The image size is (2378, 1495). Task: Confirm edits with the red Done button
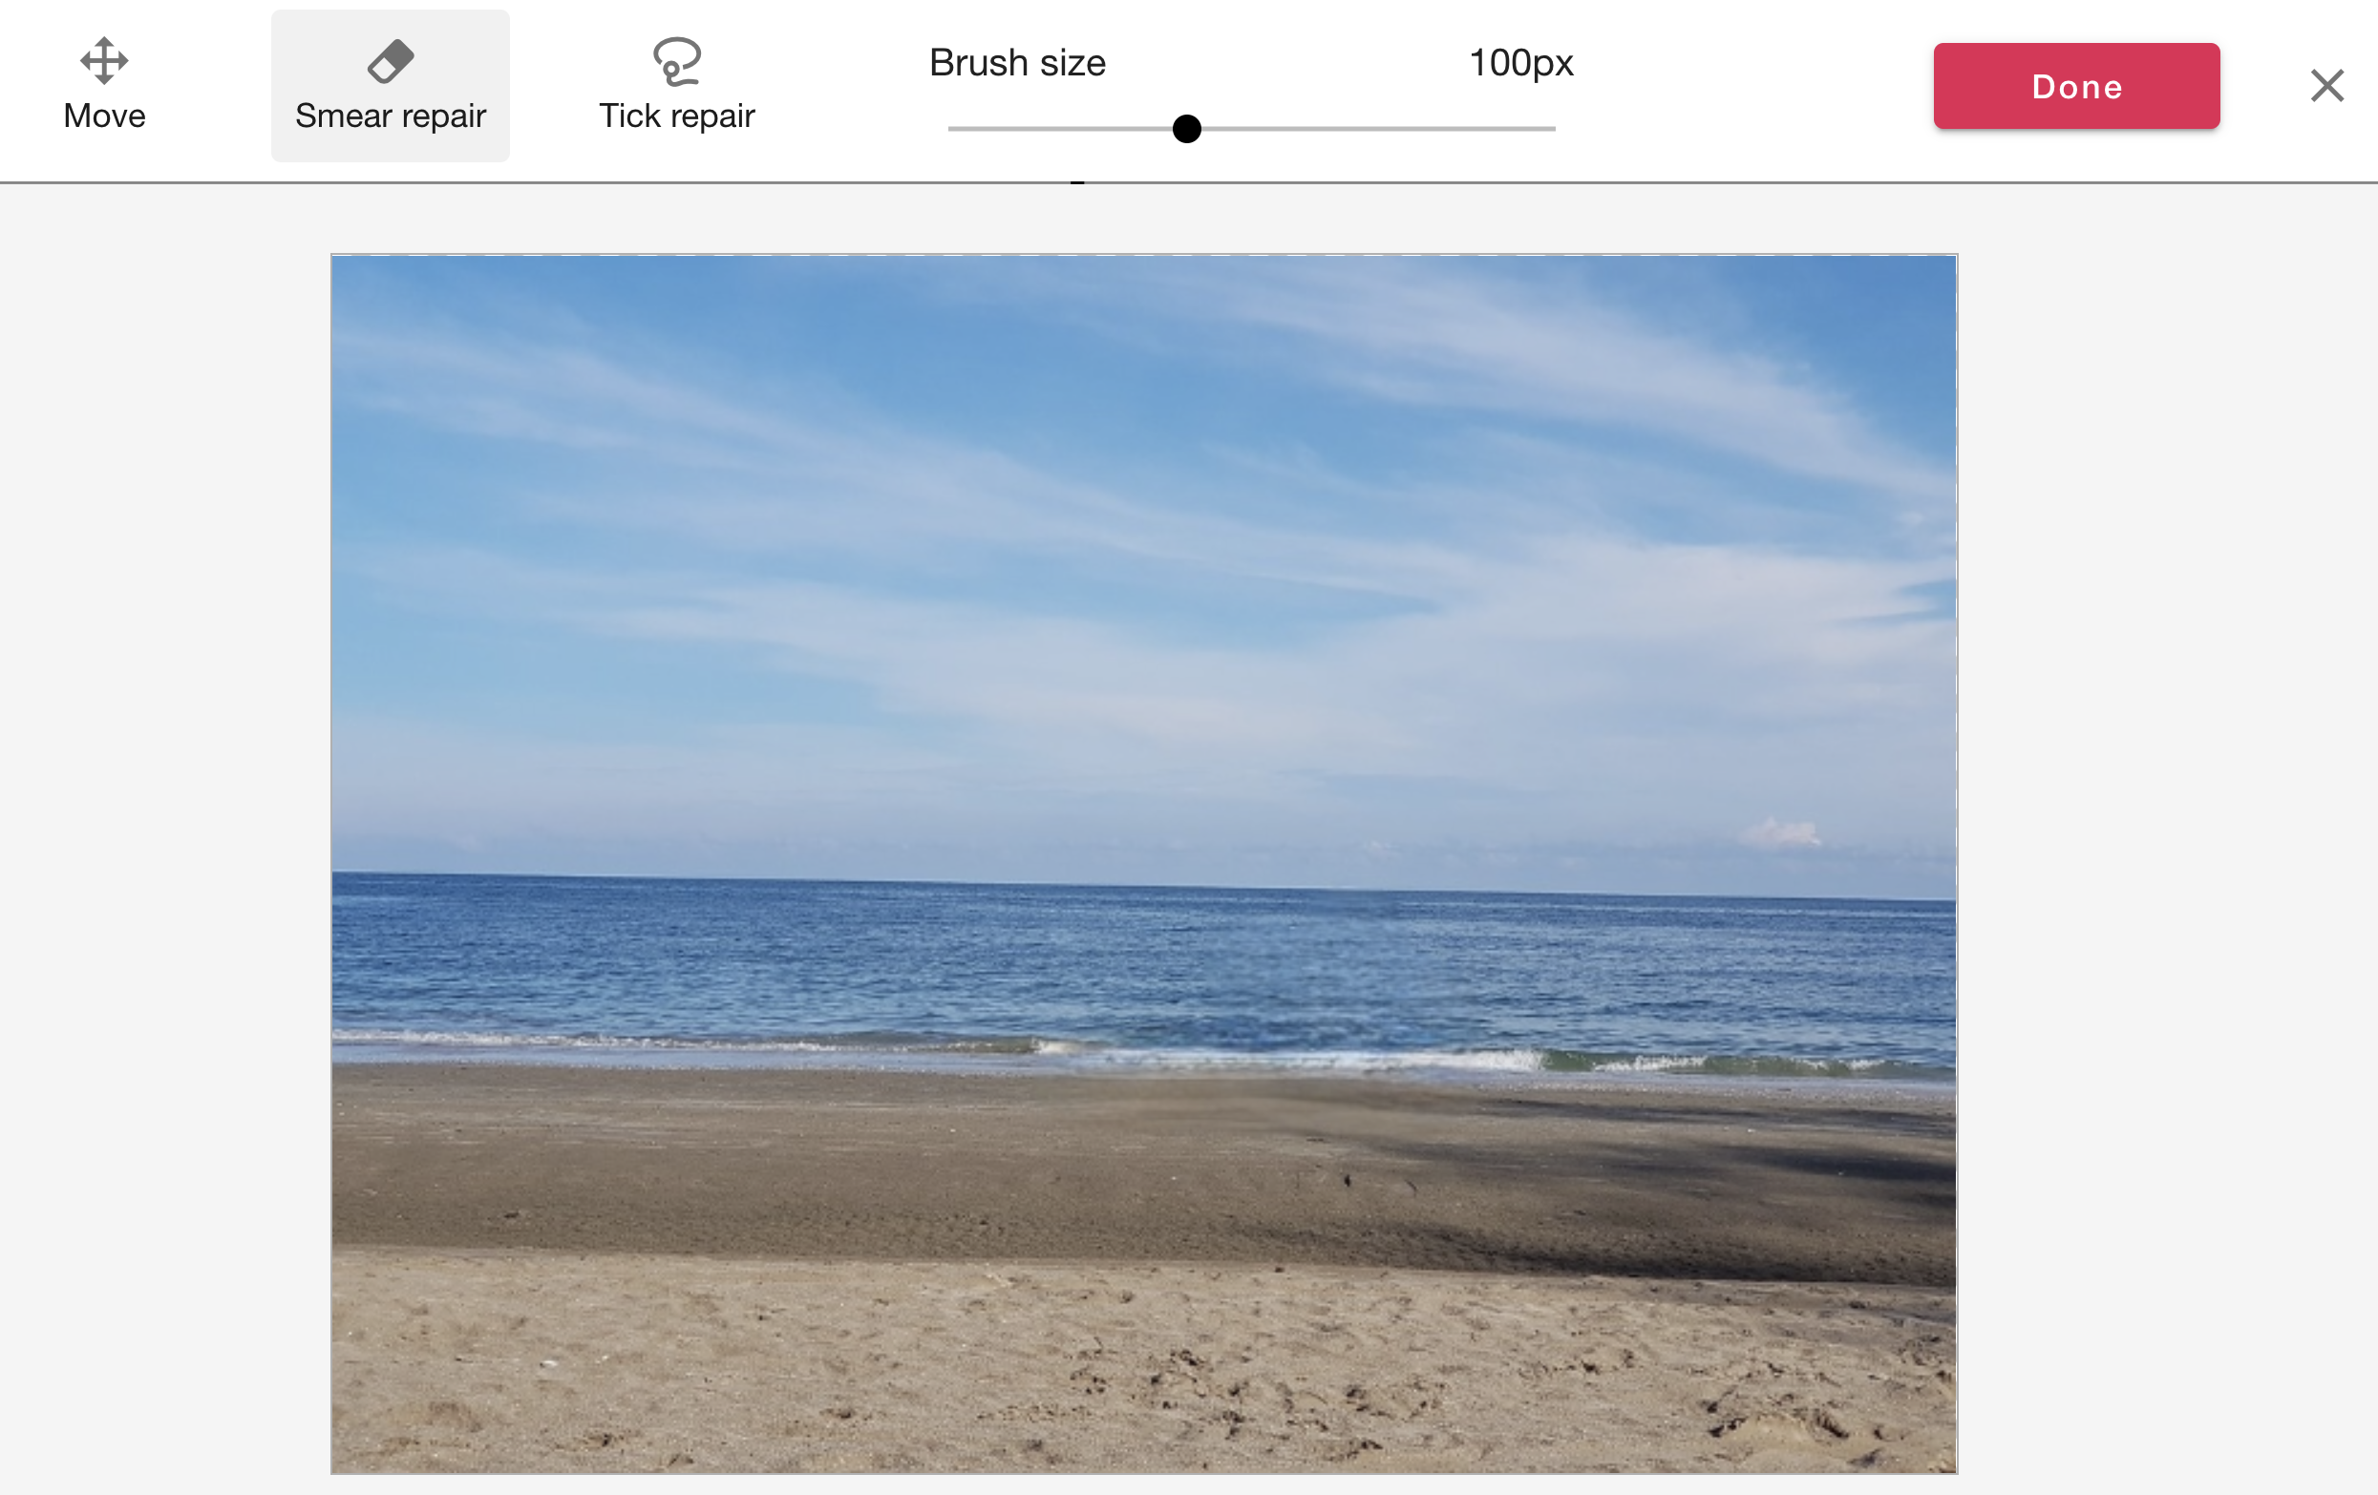coord(2076,86)
